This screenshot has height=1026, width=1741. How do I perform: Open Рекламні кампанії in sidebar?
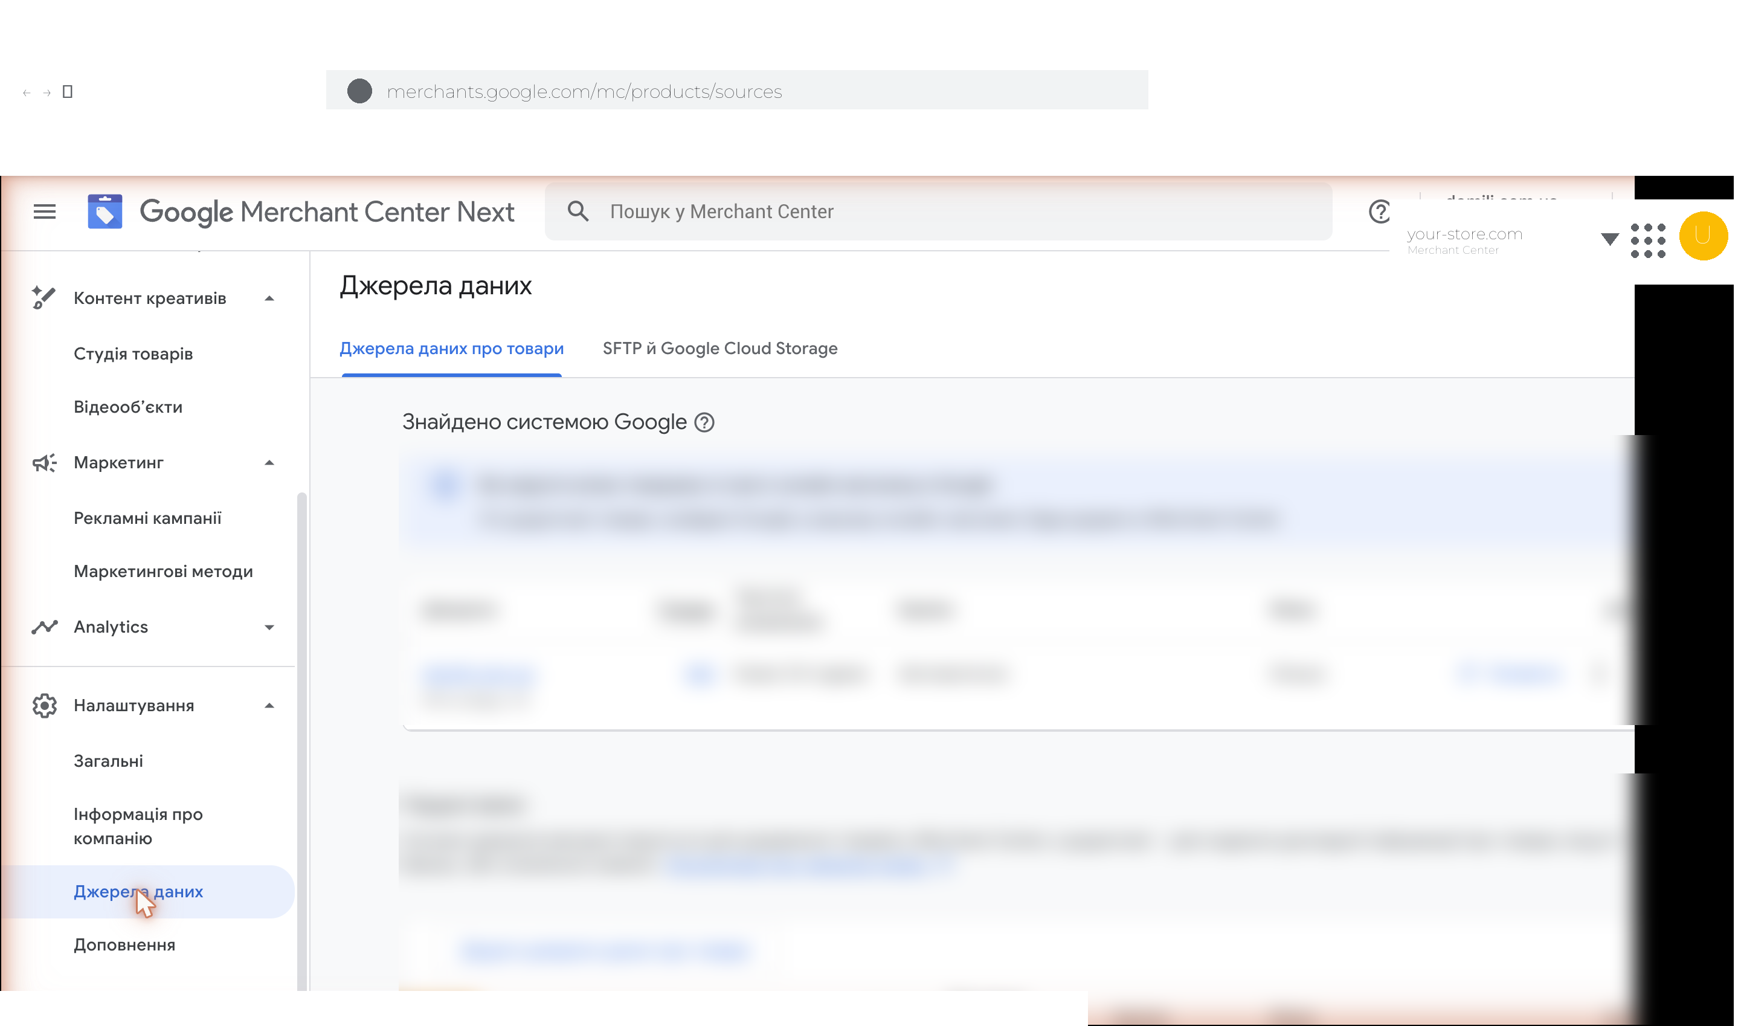147,518
